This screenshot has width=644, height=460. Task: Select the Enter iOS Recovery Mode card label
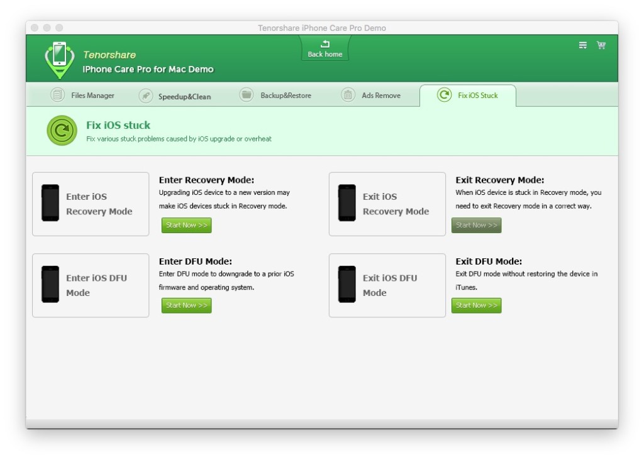point(99,204)
